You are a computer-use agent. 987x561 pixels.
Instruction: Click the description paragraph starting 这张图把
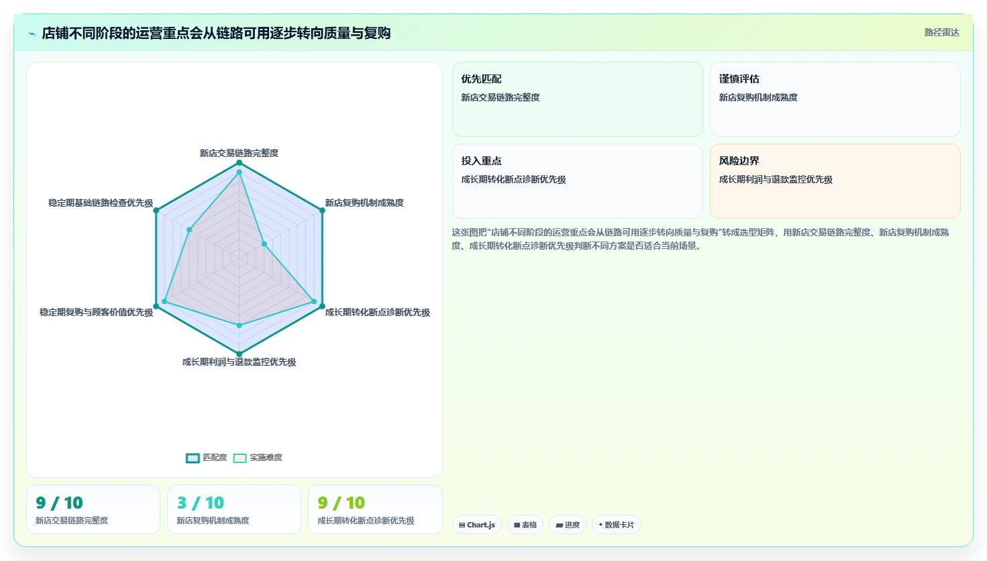pos(700,239)
